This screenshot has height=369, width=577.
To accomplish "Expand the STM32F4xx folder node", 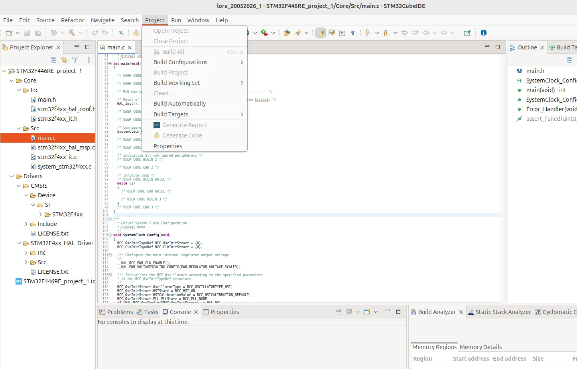I will click(x=40, y=214).
